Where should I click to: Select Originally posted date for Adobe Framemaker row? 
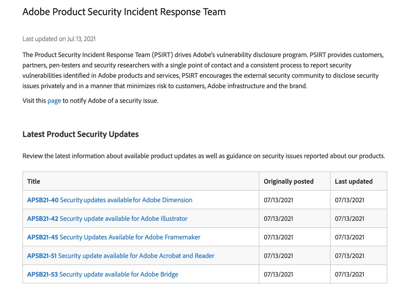tap(278, 237)
